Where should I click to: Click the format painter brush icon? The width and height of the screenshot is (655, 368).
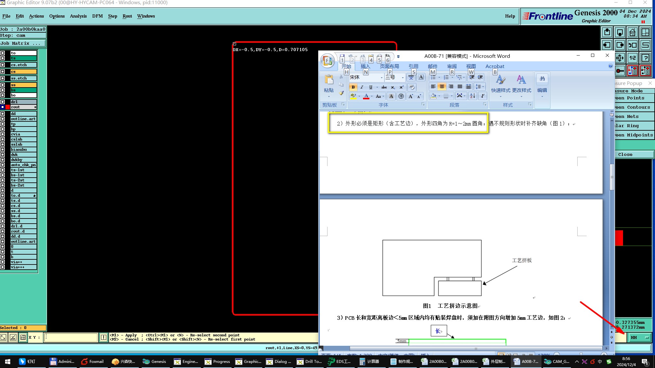341,93
